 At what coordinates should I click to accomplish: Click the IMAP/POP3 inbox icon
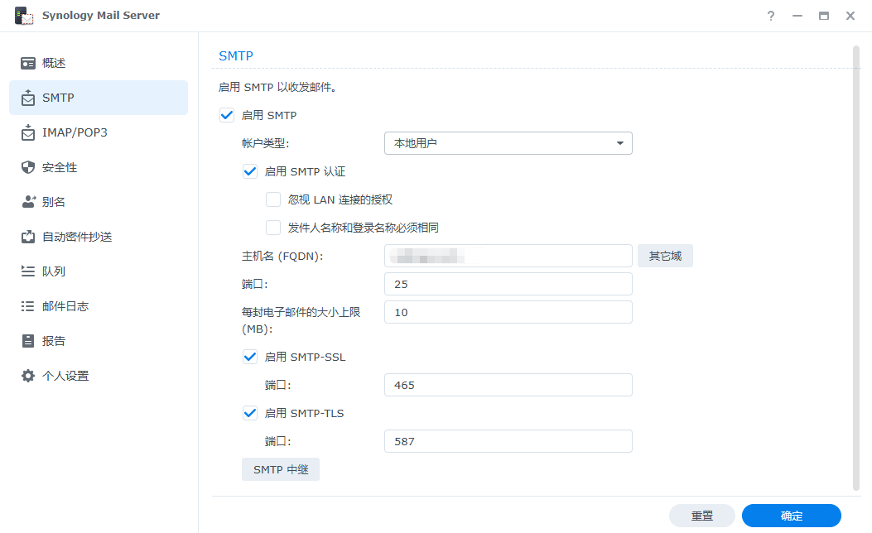click(x=28, y=132)
